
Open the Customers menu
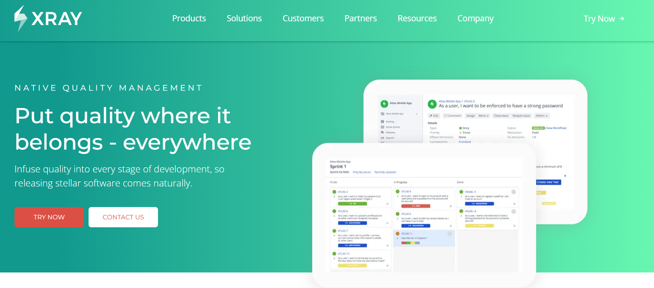coord(303,18)
